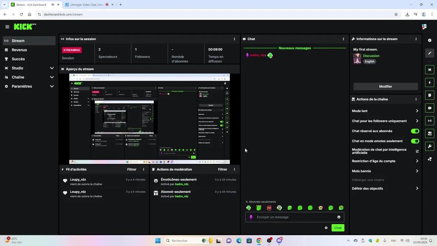
Task: Go to Stream in sidebar
Action: (x=29, y=41)
